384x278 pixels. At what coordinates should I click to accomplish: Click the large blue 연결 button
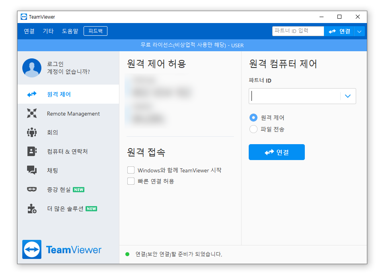tap(277, 152)
